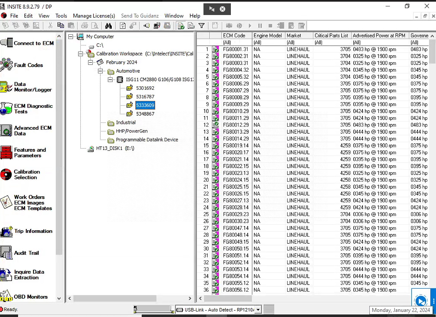Screen dimensions: 436x317
Task: Open Calibration Selection in the sidebar
Action: 20,175
